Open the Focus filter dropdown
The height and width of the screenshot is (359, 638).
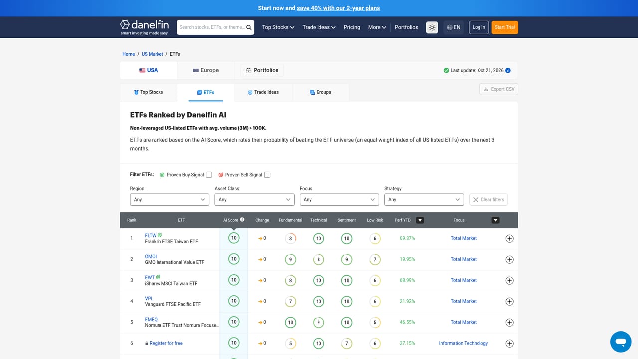[339, 199]
